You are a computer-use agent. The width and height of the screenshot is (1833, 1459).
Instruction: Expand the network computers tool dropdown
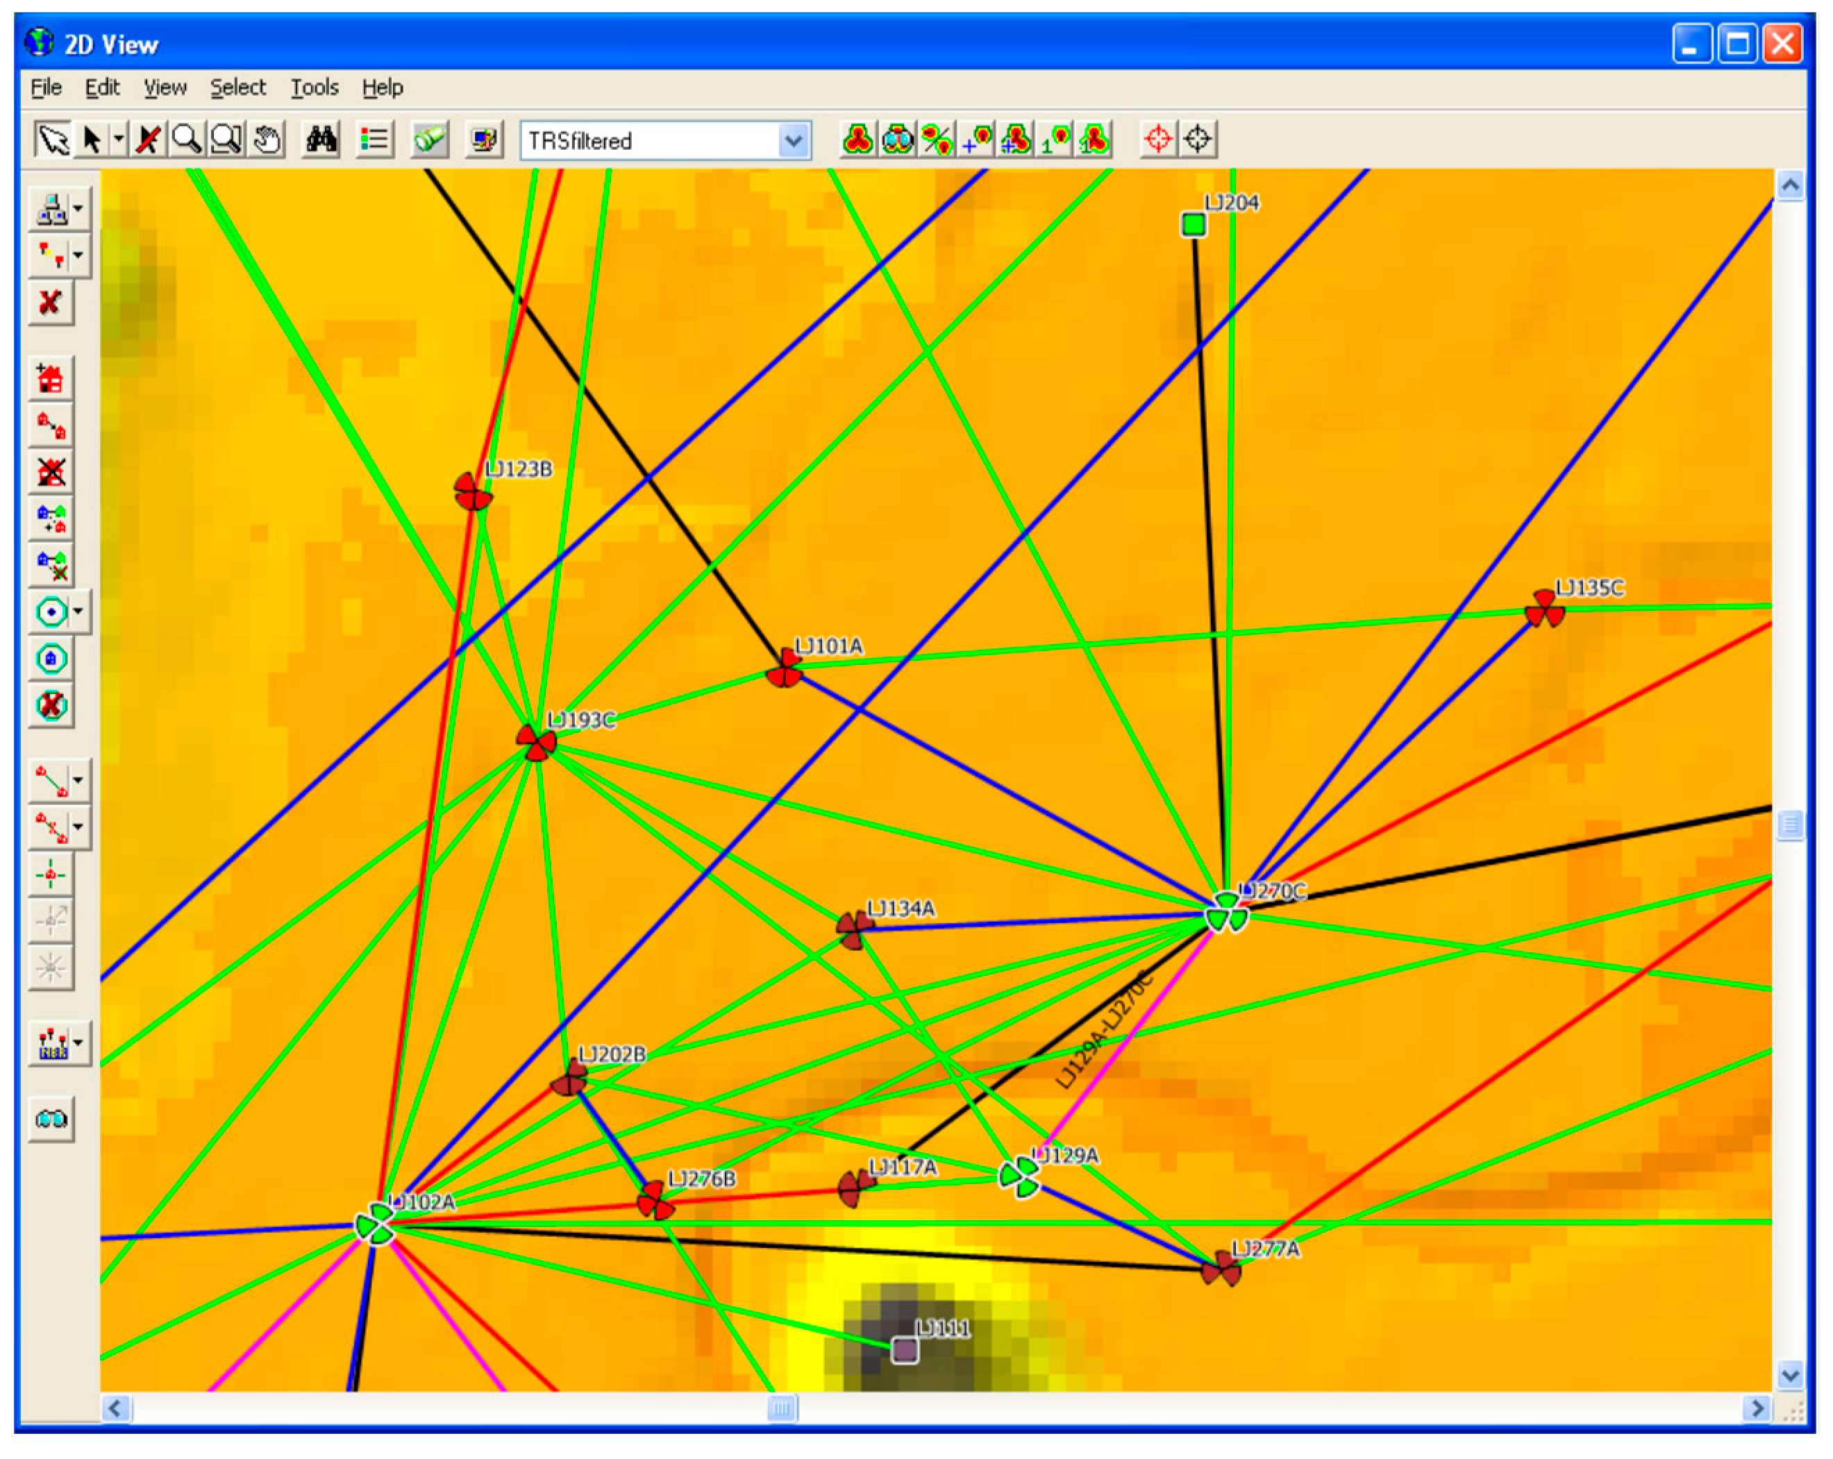point(78,208)
